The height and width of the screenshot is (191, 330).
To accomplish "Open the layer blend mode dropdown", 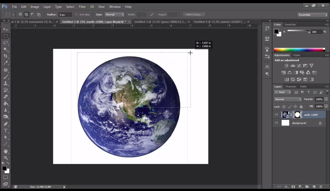I will pyautogui.click(x=287, y=99).
